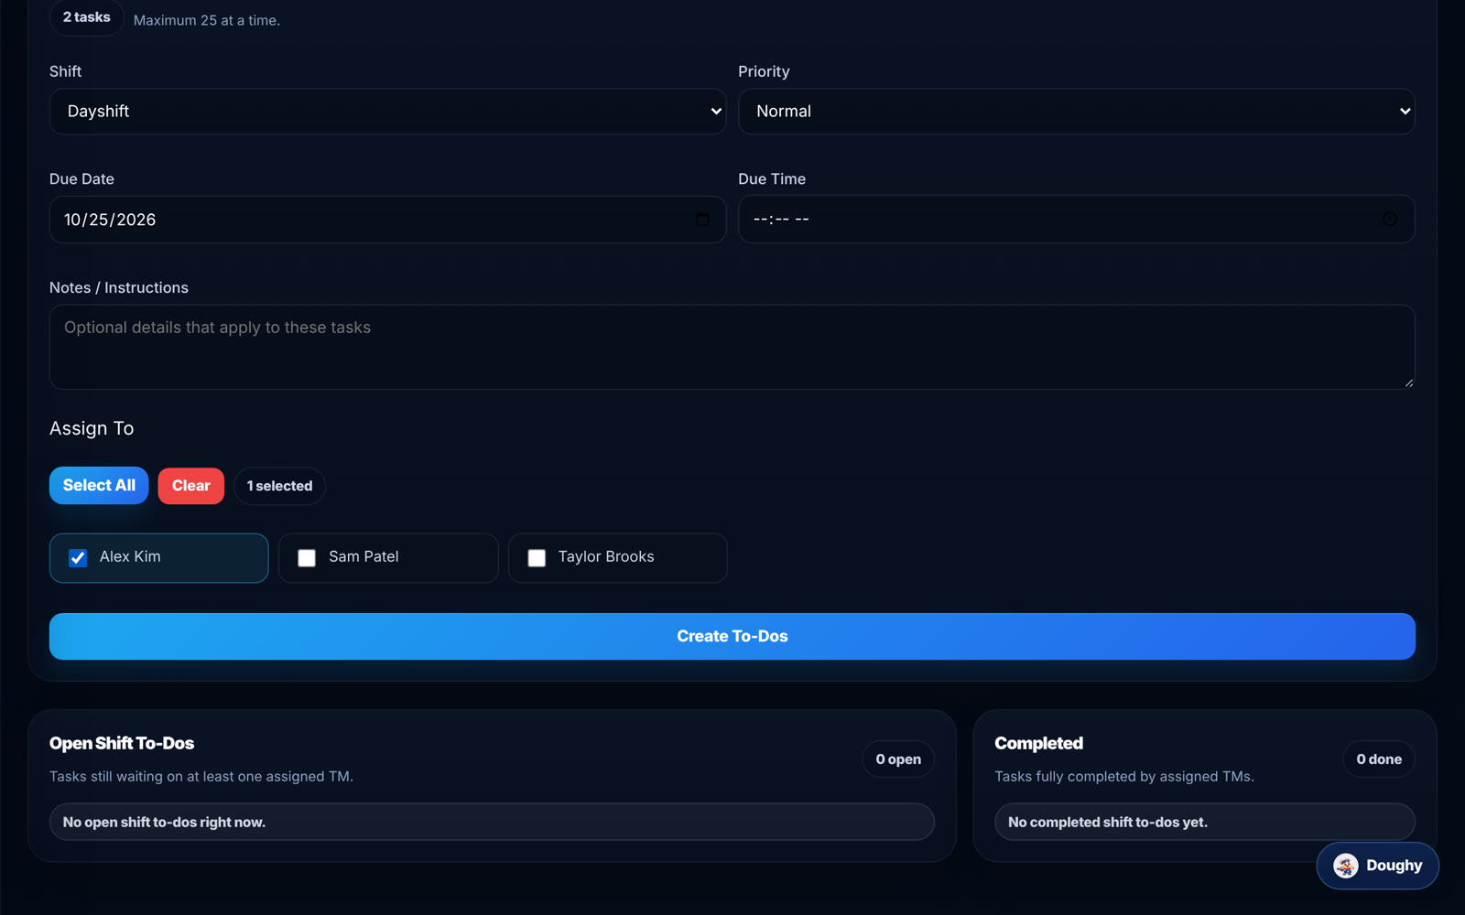Click 'No completed shift to-dos yet.' message
The width and height of the screenshot is (1465, 915).
1205,822
